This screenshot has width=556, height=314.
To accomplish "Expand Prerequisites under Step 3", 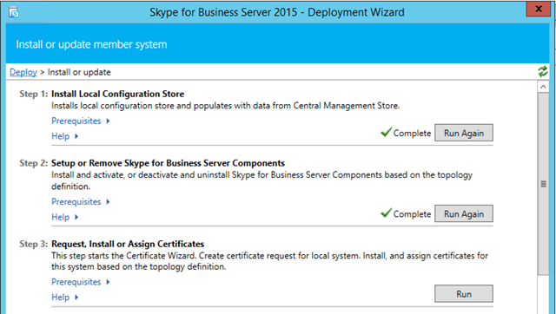I will 81,282.
